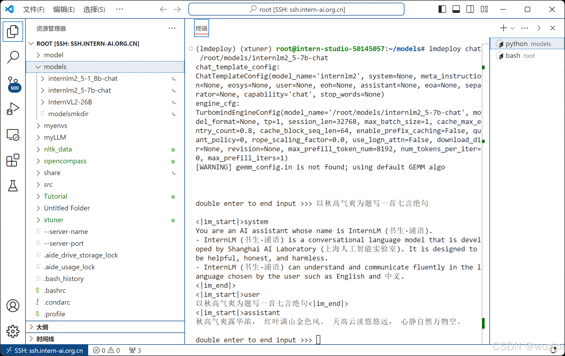Open the Manage gear settings icon
This screenshot has width=565, height=356.
coord(13,331)
